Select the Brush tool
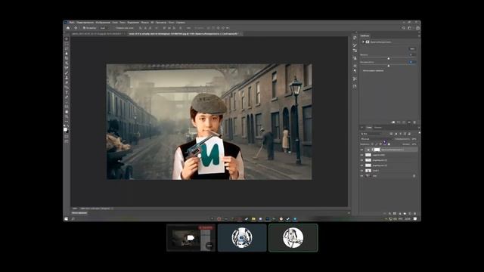 click(67, 73)
